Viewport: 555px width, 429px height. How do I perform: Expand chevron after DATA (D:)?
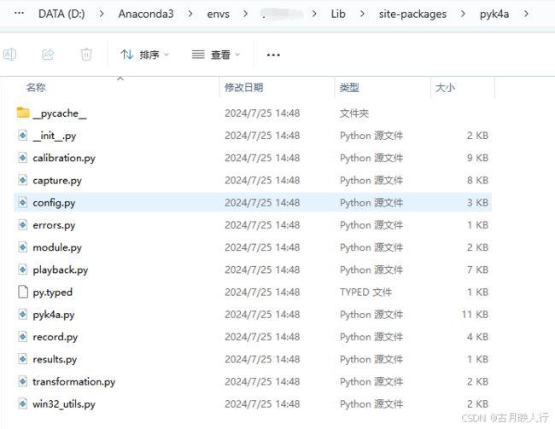point(102,14)
